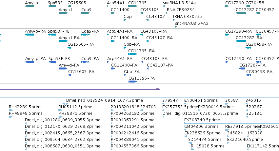Click the RH05112.5prime EST label
The height and width of the screenshot is (151, 279).
pos(75,107)
